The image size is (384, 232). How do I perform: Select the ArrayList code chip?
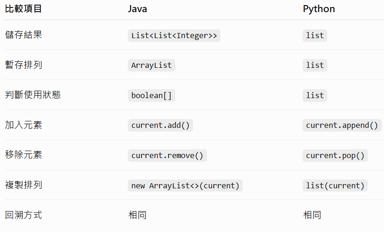(152, 65)
